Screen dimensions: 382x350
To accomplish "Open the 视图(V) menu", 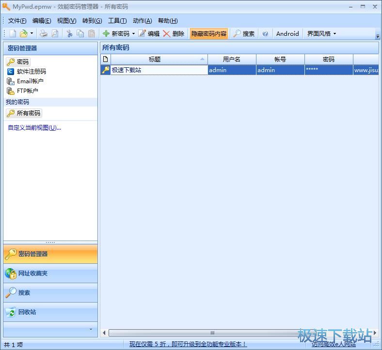I will pos(66,20).
